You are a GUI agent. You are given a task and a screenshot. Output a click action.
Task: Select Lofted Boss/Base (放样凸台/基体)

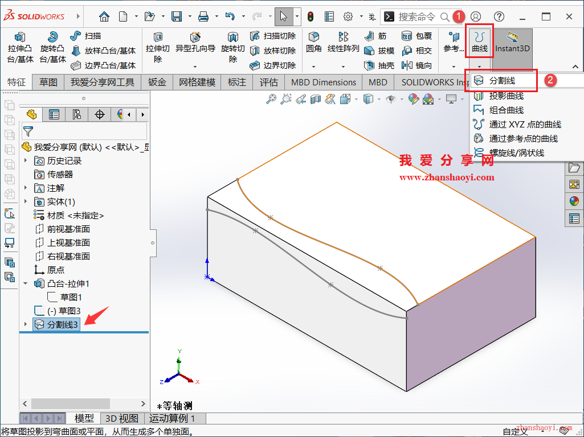coord(103,51)
